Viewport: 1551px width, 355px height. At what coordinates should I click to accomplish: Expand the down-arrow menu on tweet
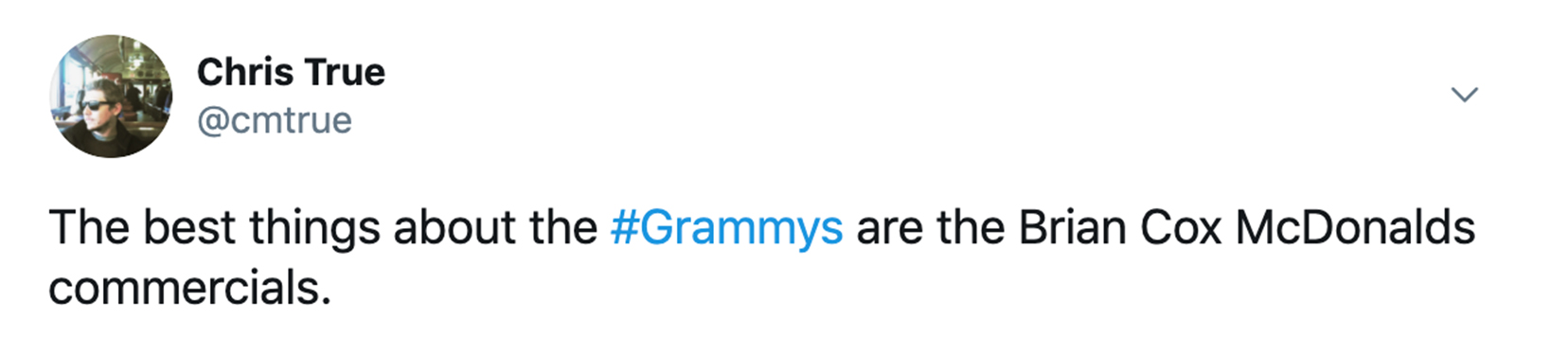1464,95
